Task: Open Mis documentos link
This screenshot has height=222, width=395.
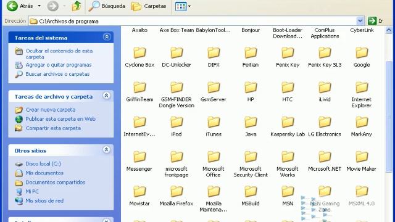Action: coord(39,173)
